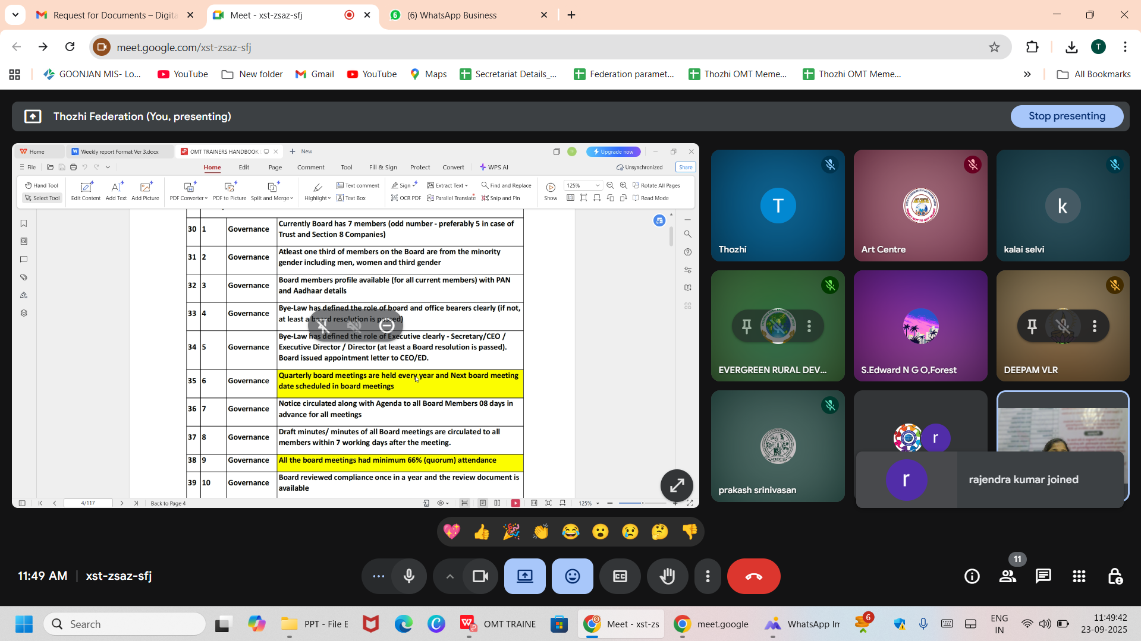The image size is (1141, 641).
Task: Open meeting details info icon
Action: [x=972, y=576]
